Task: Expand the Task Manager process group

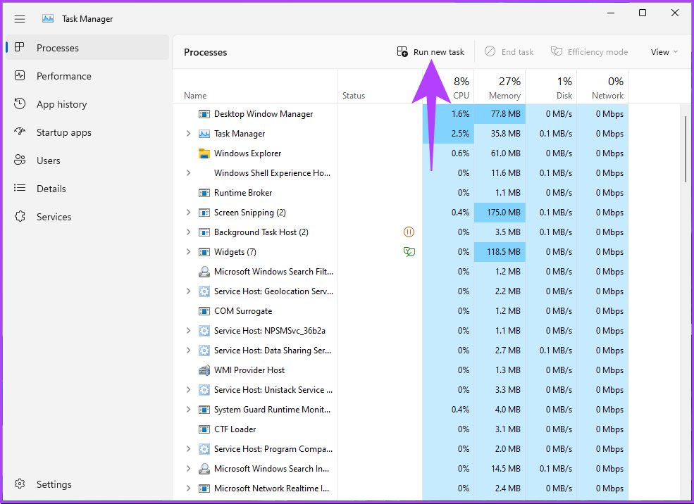Action: pyautogui.click(x=189, y=134)
